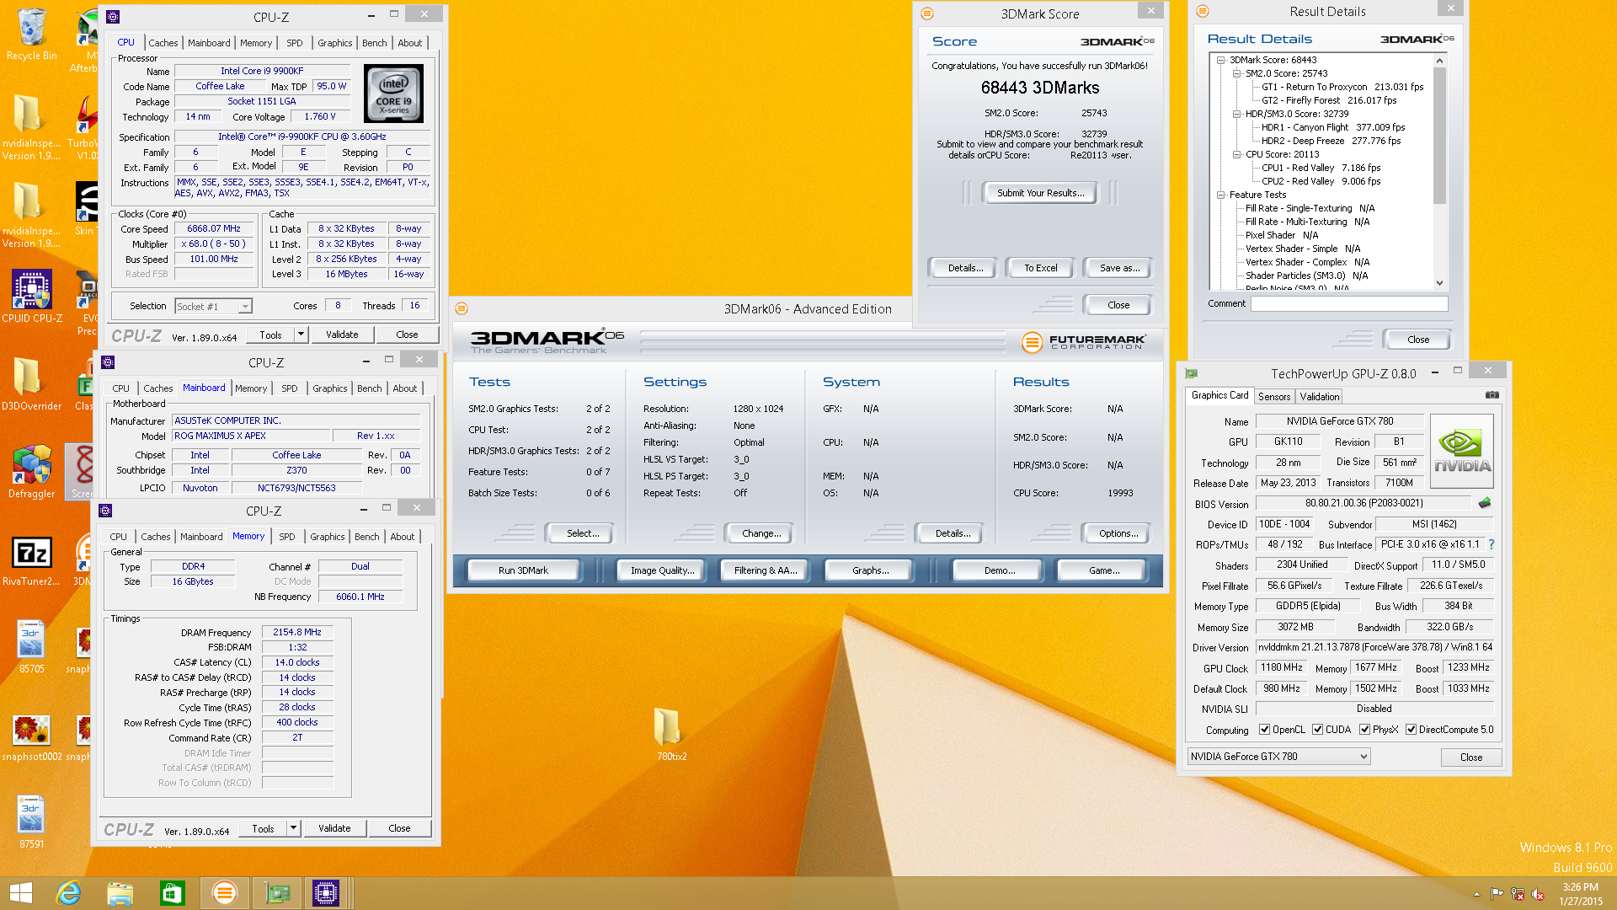Viewport: 1617px width, 910px height.
Task: Open the CPUID CPU-Z desktop shortcut
Action: coord(32,297)
